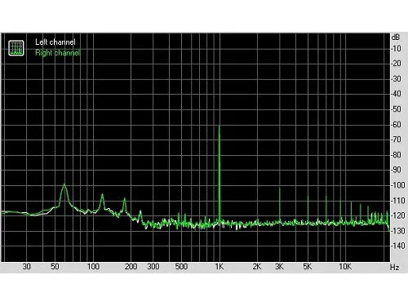
Task: Click the tall 1 kHz peak tip
Action: (x=220, y=126)
